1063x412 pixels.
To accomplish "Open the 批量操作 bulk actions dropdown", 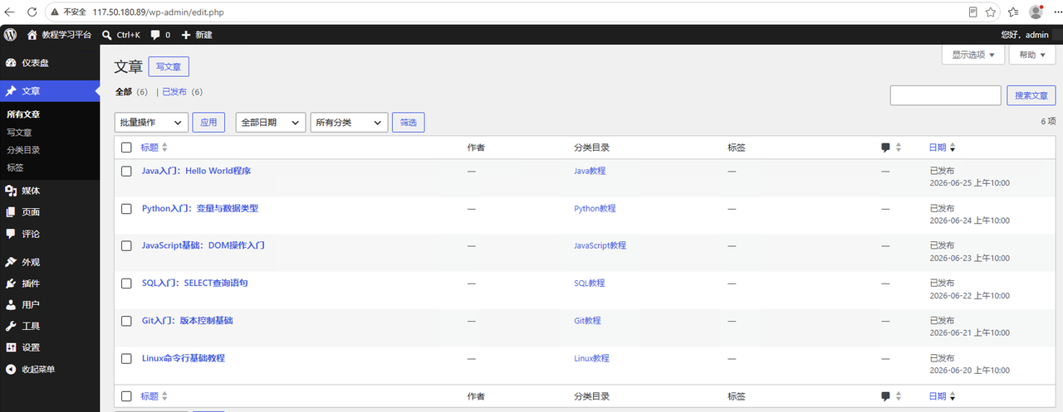I will [x=151, y=122].
